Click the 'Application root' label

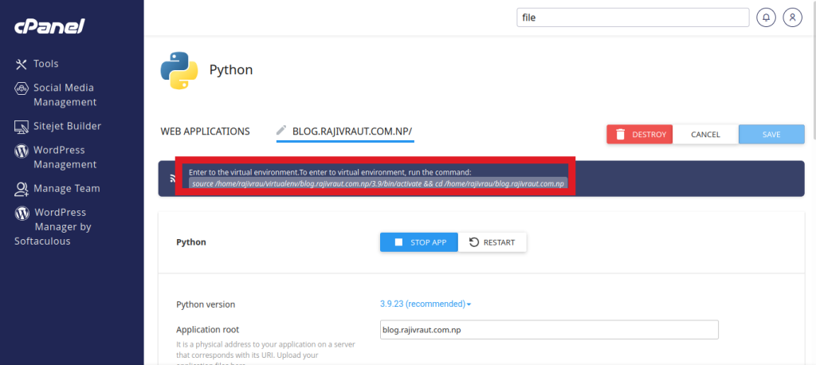(208, 330)
